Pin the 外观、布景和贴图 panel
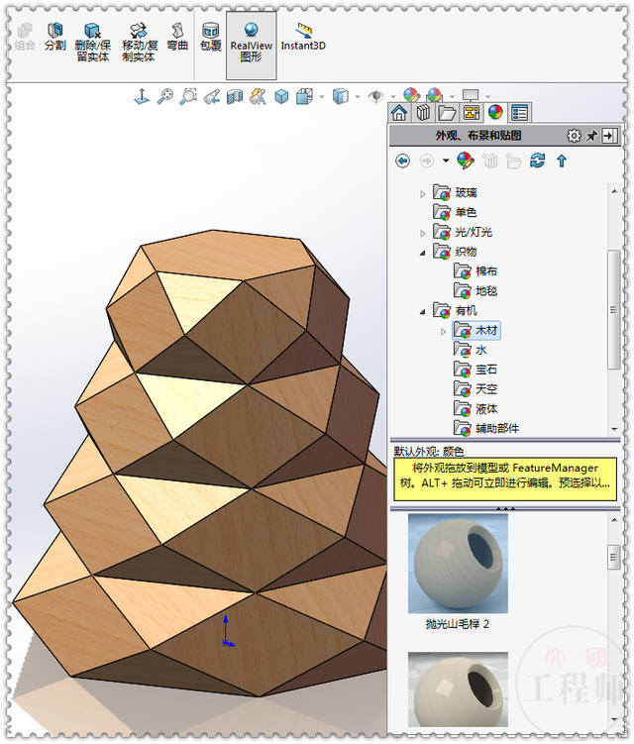The width and height of the screenshot is (634, 744). click(591, 136)
